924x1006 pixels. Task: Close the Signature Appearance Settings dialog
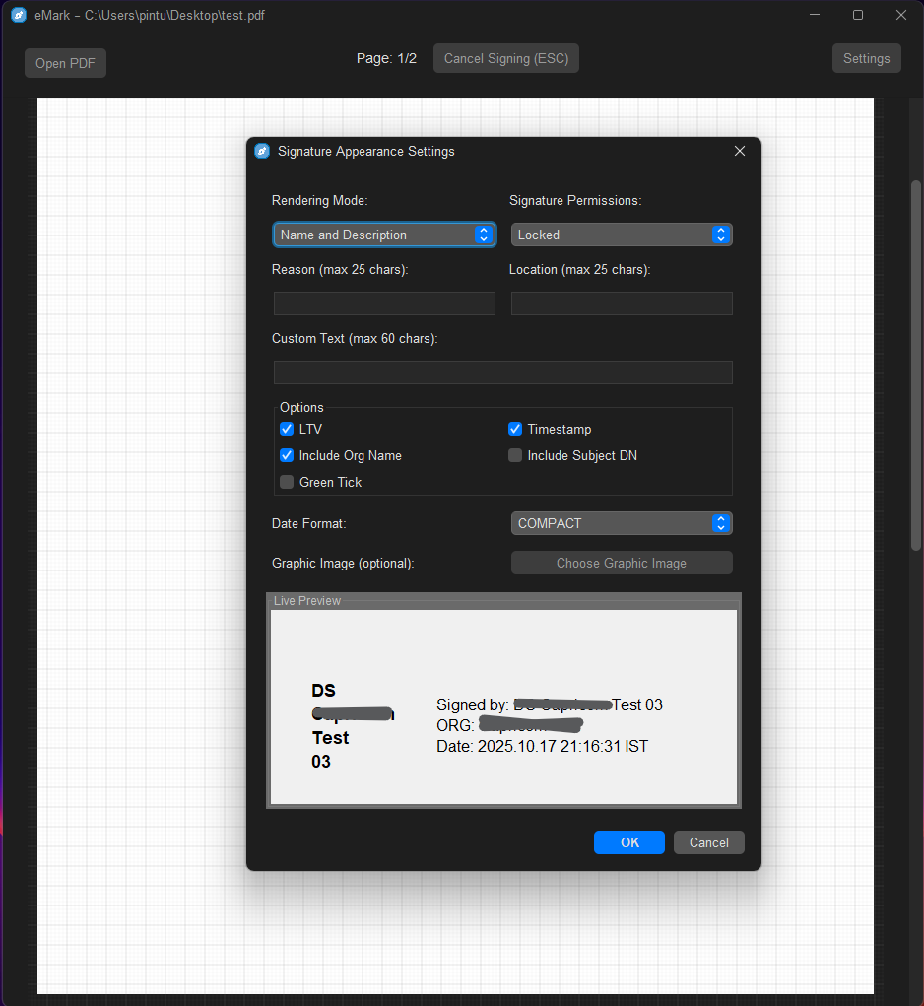point(740,151)
